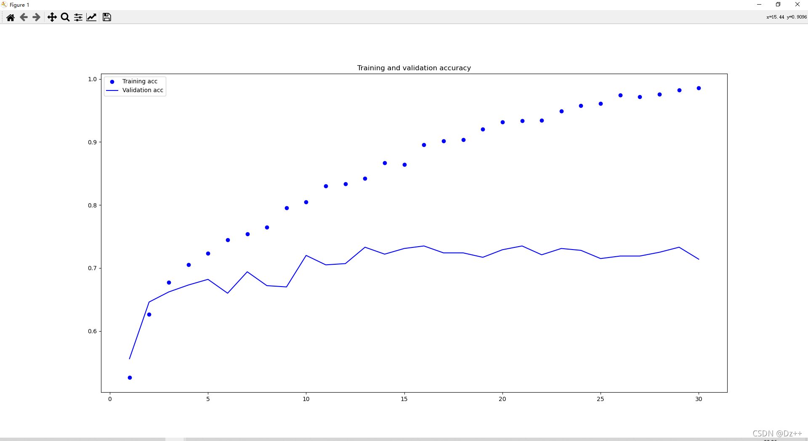Click the cursor coordinates readout x=15.44
Image resolution: width=808 pixels, height=441 pixels.
(x=786, y=17)
